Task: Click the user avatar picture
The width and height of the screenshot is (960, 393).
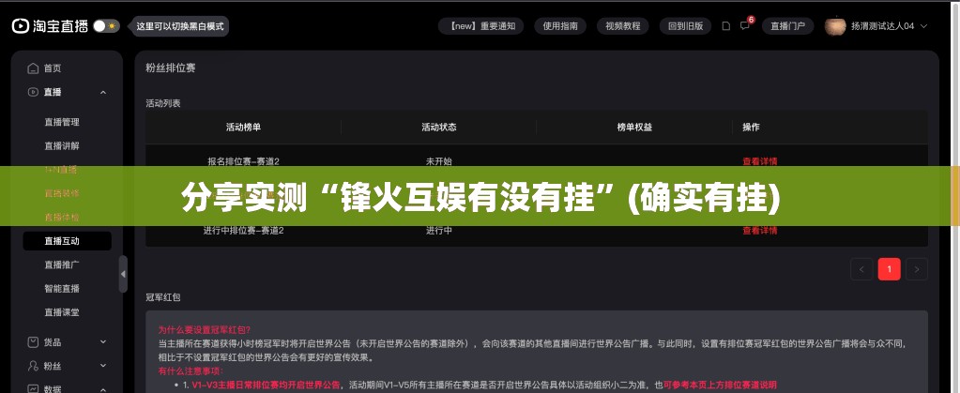Action: (x=835, y=26)
